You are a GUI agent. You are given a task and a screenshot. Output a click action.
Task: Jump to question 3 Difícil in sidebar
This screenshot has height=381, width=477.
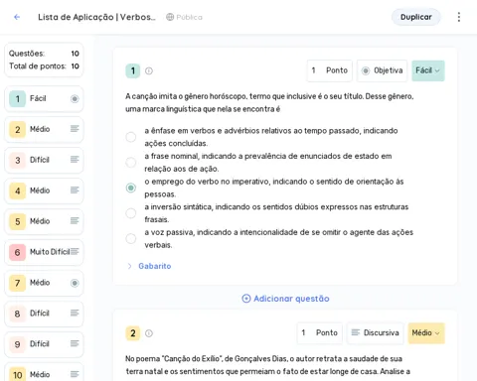[44, 160]
